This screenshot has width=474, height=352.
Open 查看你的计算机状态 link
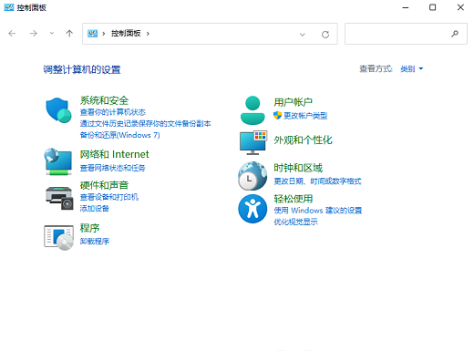(x=113, y=112)
